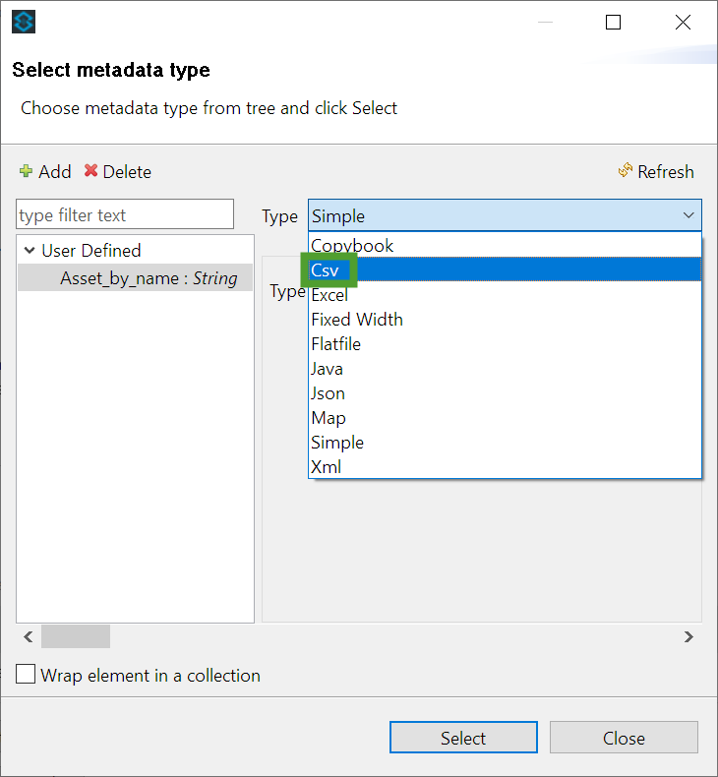Click the horizontal scrollbar thumb

[x=76, y=636]
